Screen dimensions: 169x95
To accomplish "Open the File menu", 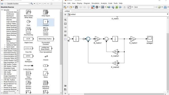I will (x=65, y=3).
